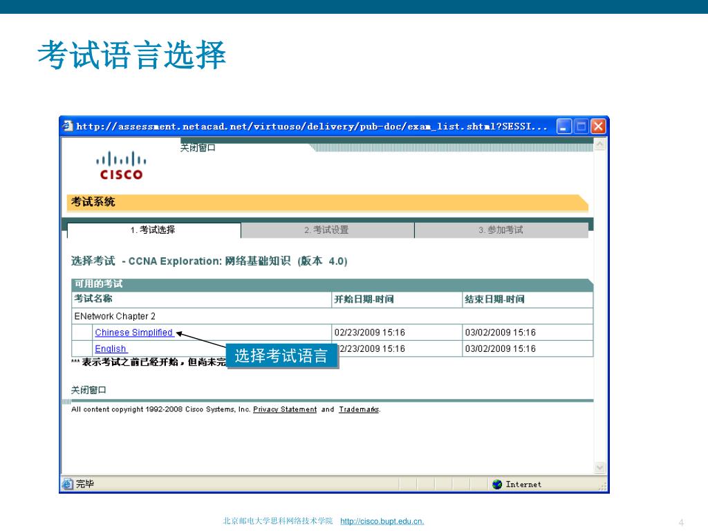The height and width of the screenshot is (531, 708).
Task: Click the status bar page icon beside 完毕
Action: [67, 484]
